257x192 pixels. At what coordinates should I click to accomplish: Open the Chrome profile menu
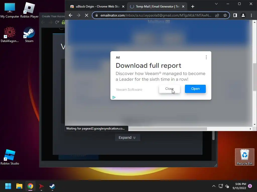click(x=243, y=15)
